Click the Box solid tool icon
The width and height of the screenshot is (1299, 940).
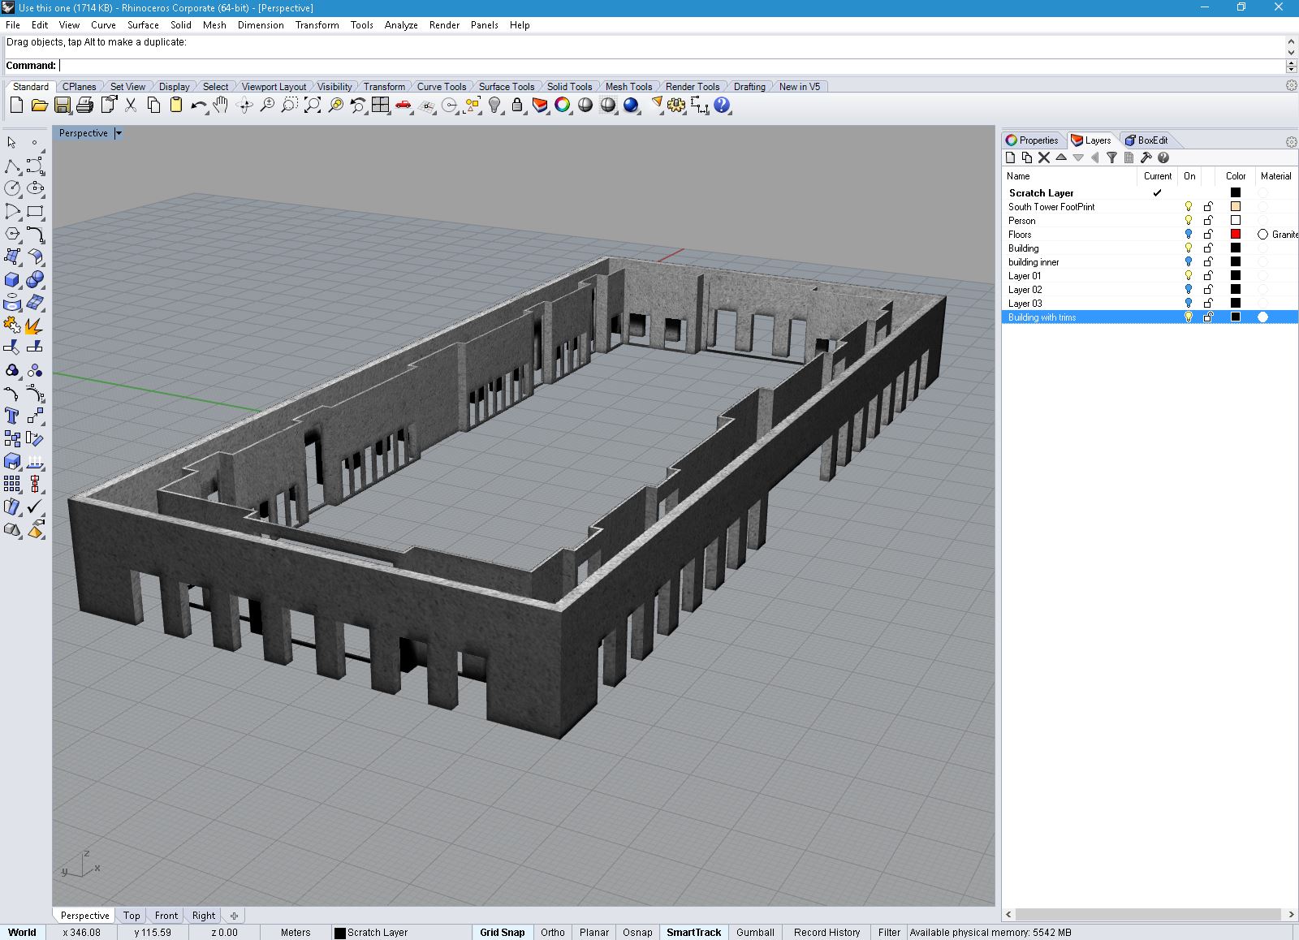click(x=11, y=280)
